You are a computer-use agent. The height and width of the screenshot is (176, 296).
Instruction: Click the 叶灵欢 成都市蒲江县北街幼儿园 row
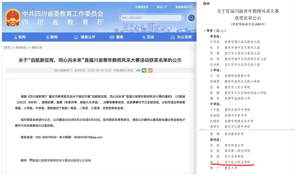click(235, 42)
